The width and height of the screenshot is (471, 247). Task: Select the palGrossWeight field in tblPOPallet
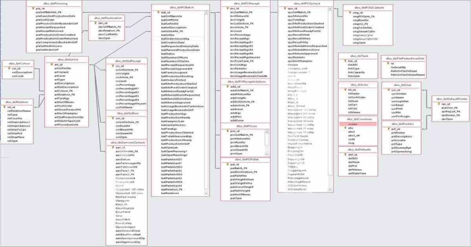tap(242, 188)
